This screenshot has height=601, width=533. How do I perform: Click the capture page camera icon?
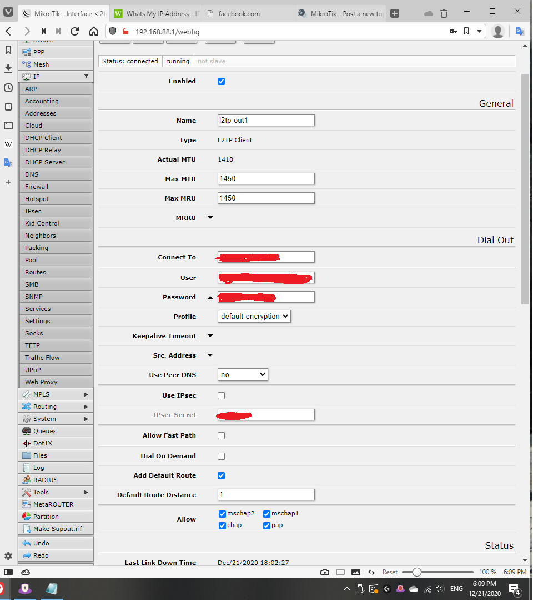tap(325, 572)
